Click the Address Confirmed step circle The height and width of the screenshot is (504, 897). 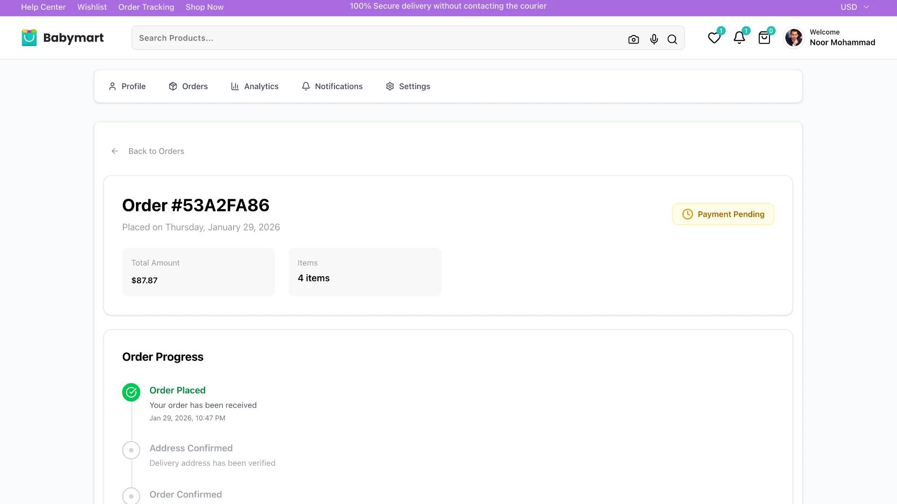click(x=131, y=450)
